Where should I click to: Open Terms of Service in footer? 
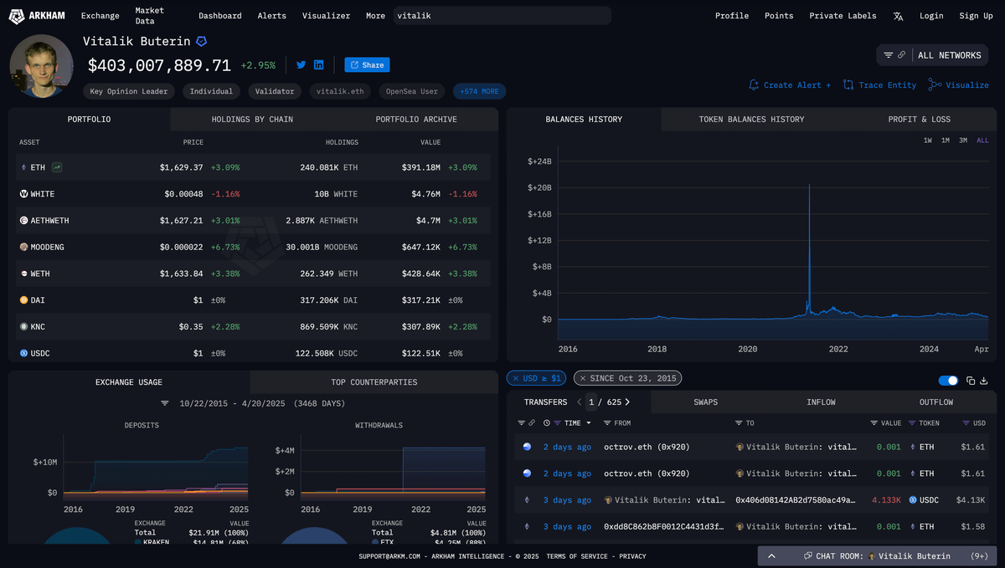[x=578, y=556]
